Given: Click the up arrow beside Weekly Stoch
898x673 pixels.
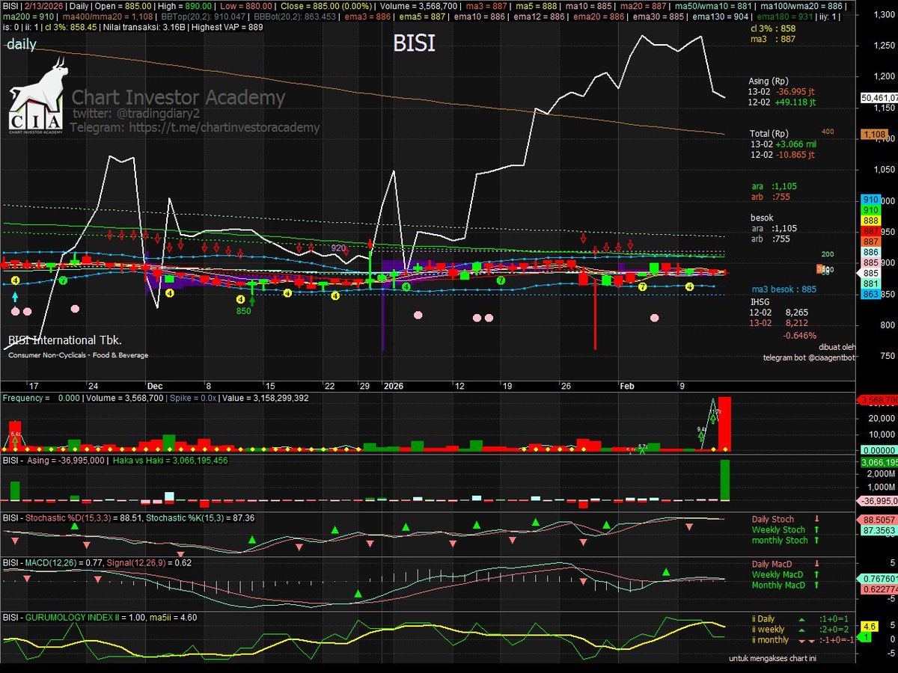Looking at the screenshot, I should tap(816, 529).
